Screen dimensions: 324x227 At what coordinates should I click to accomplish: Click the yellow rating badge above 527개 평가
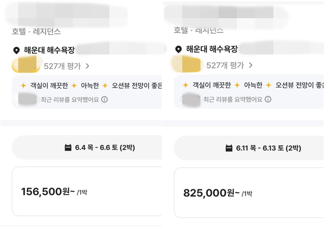pos(26,65)
